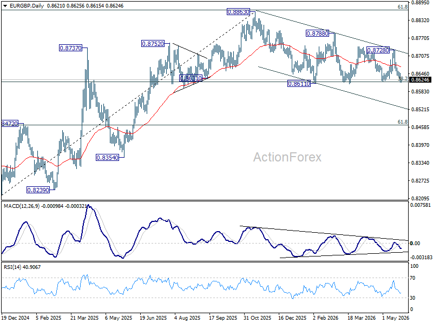The height and width of the screenshot is (324, 433).
Task: Click the 31 Oct 2025 date marker
Action: coord(258,318)
